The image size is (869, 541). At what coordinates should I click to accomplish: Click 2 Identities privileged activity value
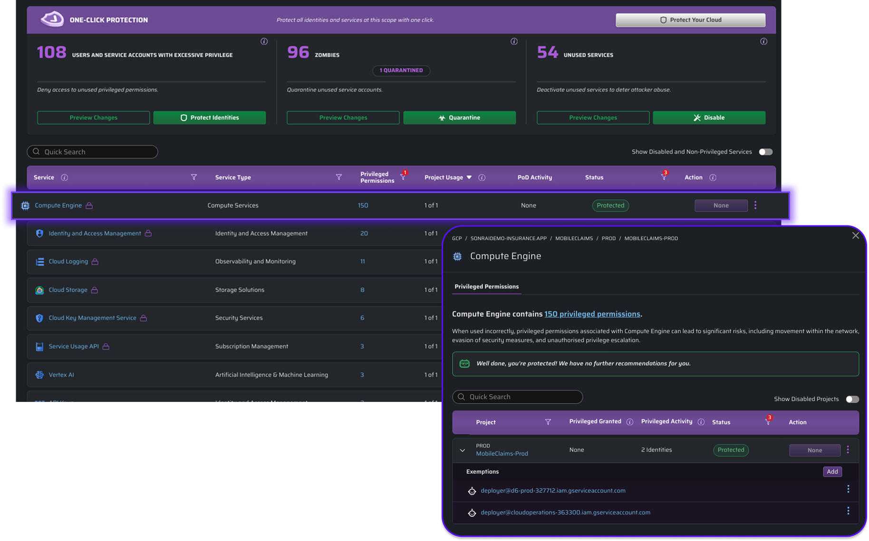[656, 450]
